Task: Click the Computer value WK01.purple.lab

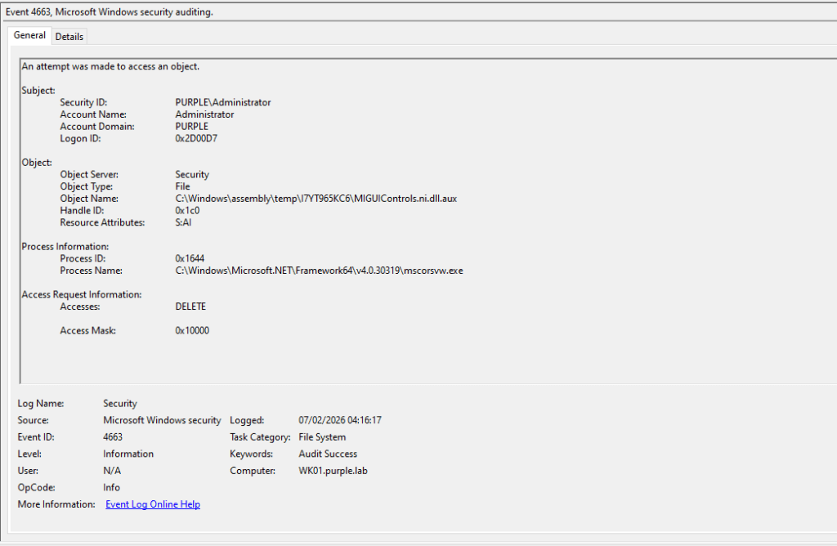Action: 333,471
